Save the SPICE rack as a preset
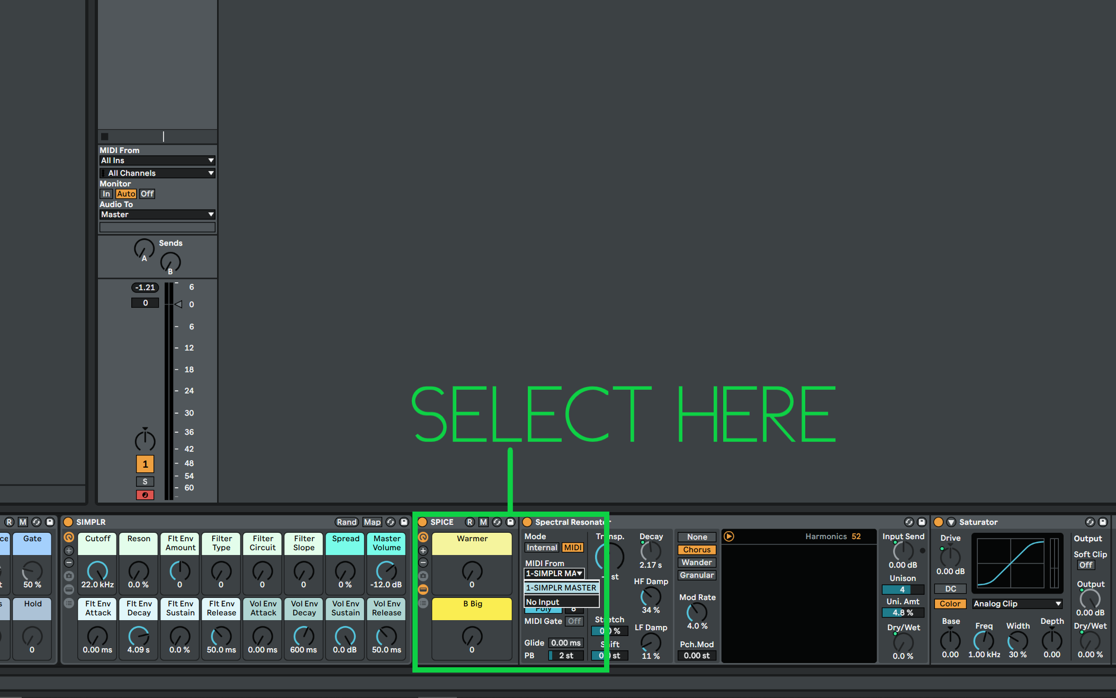The height and width of the screenshot is (698, 1116). click(510, 522)
